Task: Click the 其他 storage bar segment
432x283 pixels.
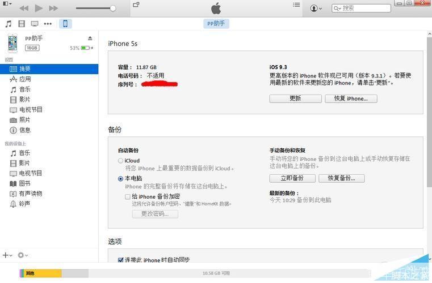Action: tap(43, 273)
